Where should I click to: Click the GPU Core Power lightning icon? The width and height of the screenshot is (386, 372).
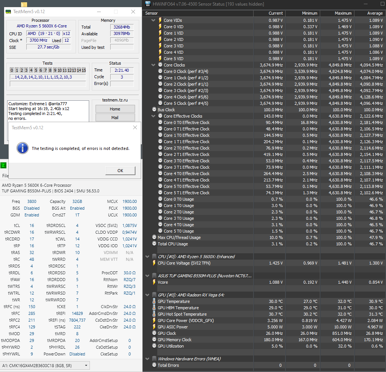tap(154, 321)
